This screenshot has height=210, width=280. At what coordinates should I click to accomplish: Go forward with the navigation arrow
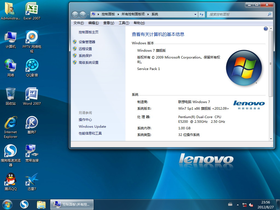pos(83,14)
